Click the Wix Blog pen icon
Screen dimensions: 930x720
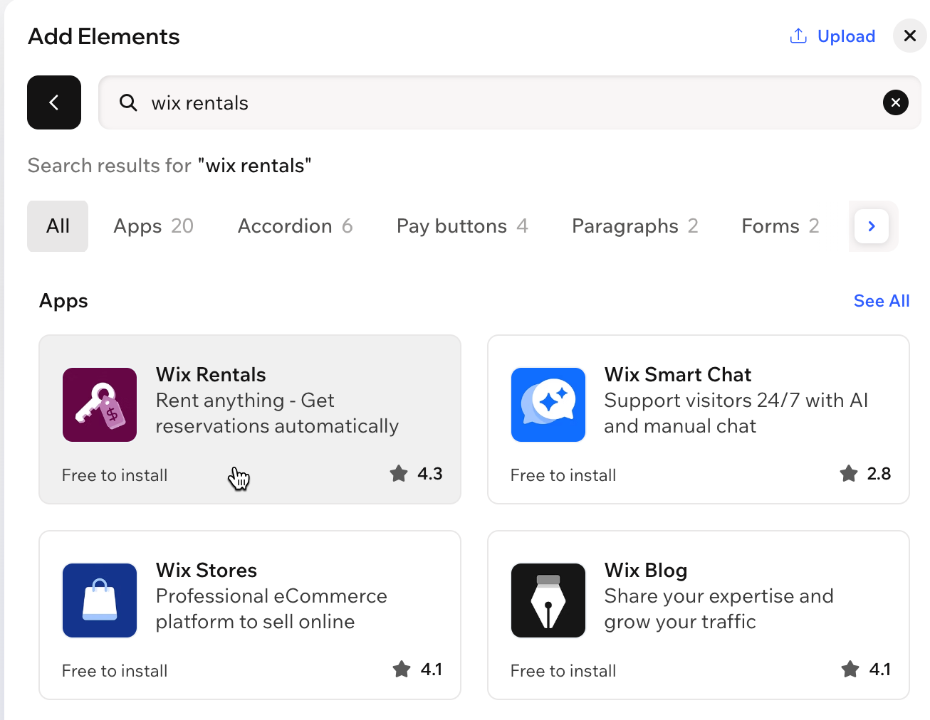click(548, 600)
